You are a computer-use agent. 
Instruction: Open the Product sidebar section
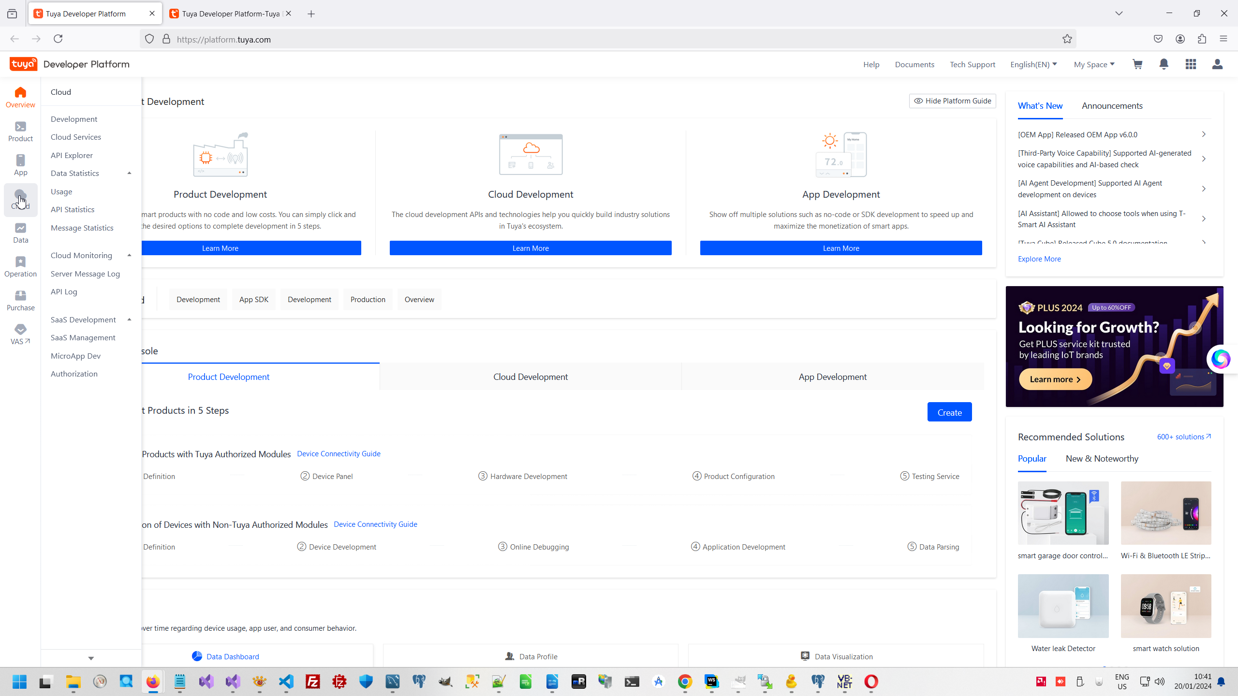point(20,131)
